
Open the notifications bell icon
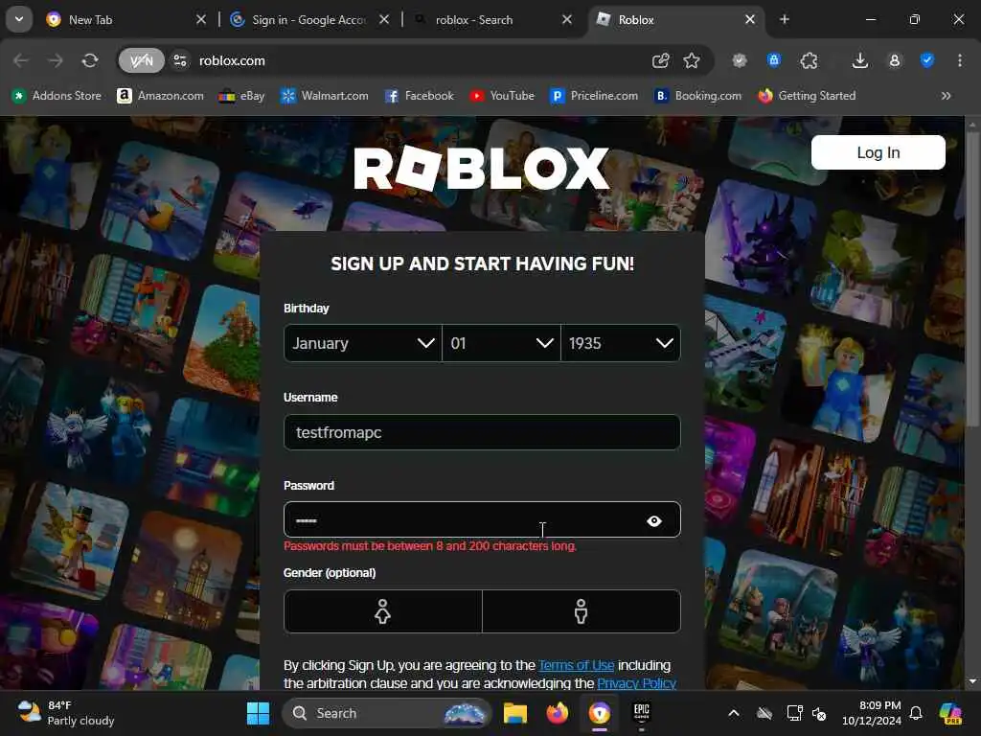[916, 713]
